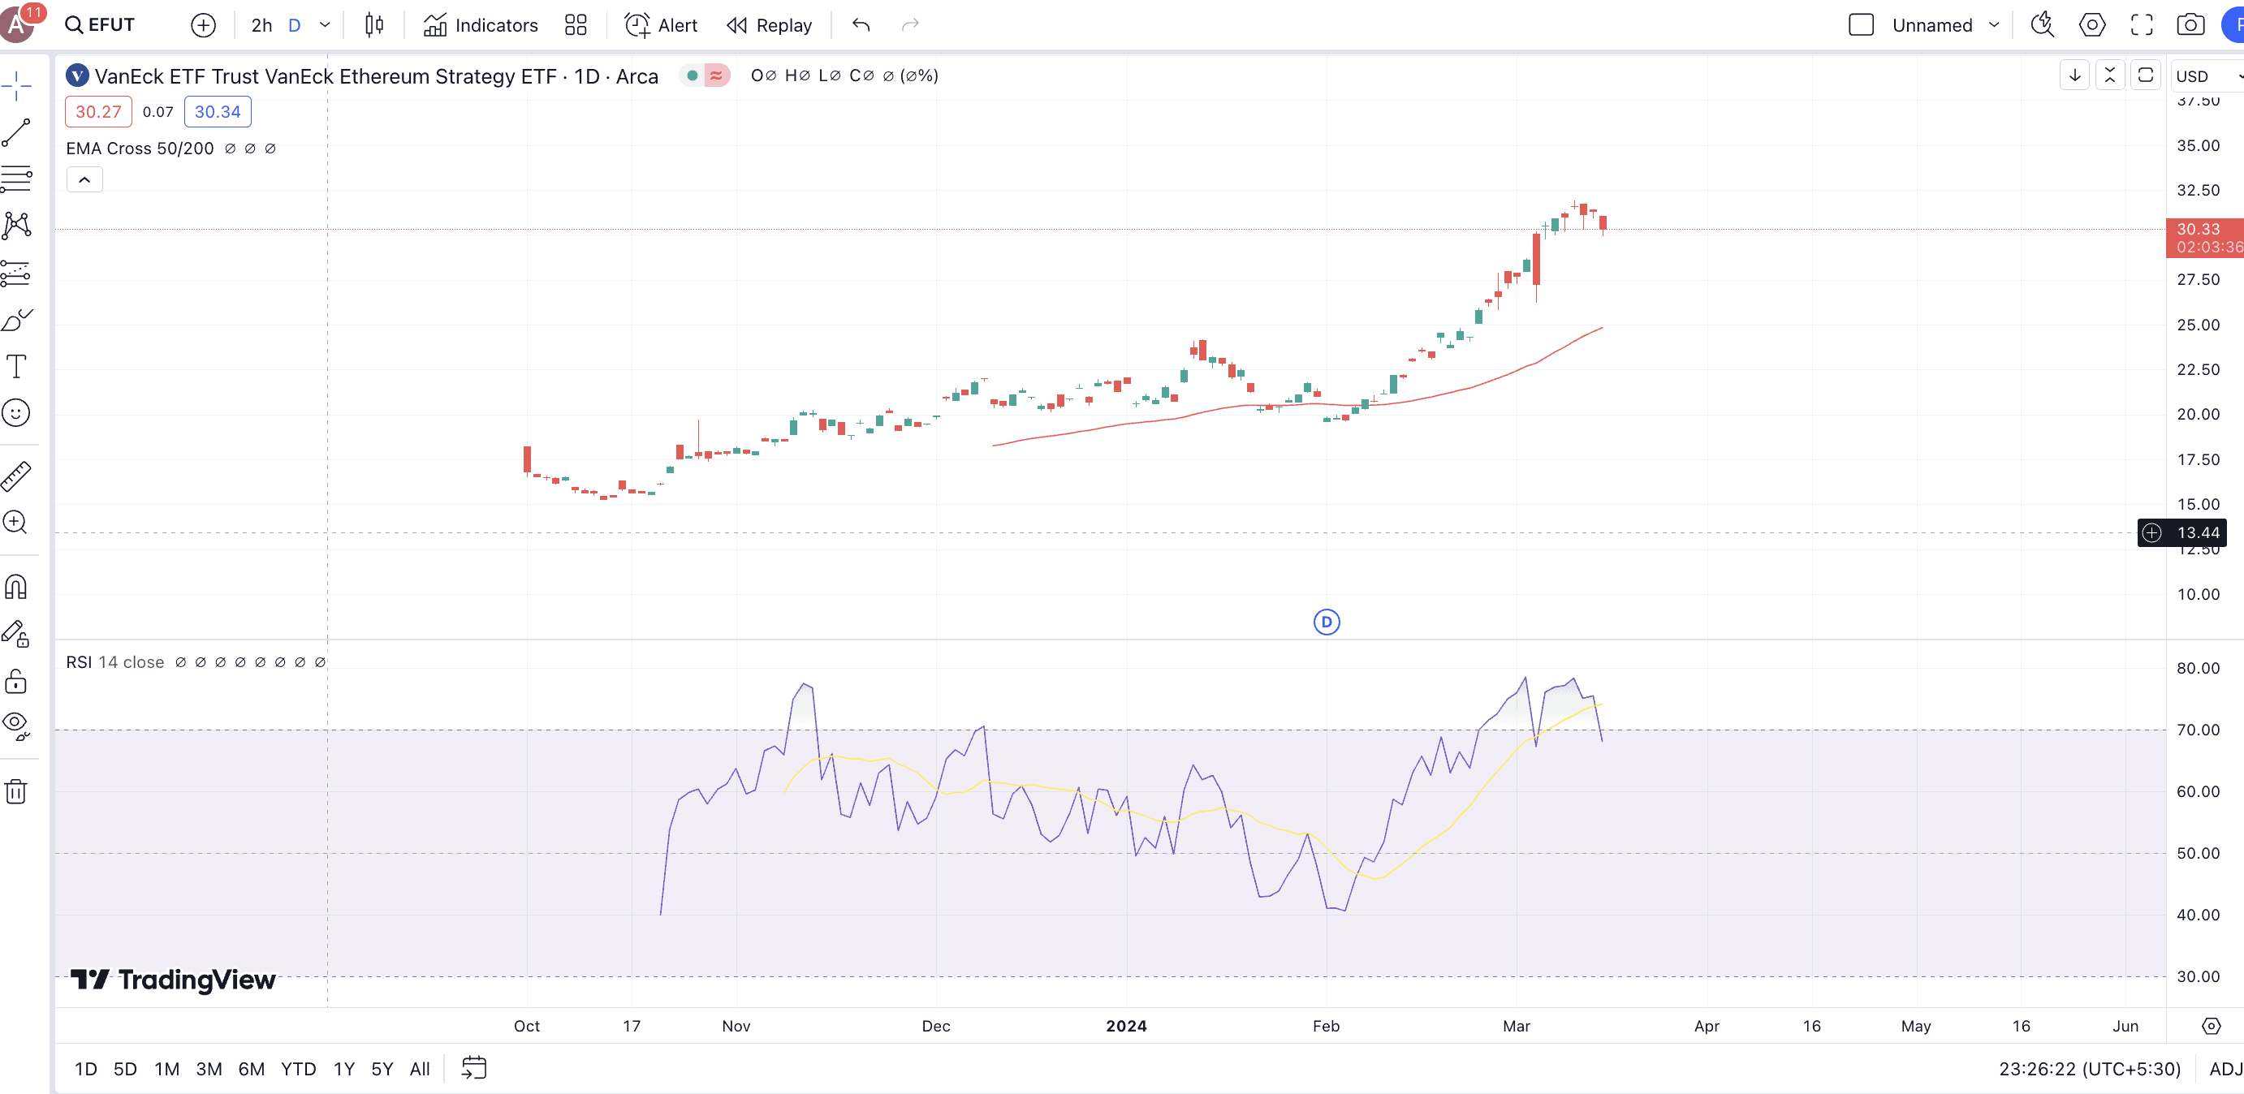The width and height of the screenshot is (2244, 1094).
Task: Toggle lock all drawings padlock
Action: (x=16, y=680)
